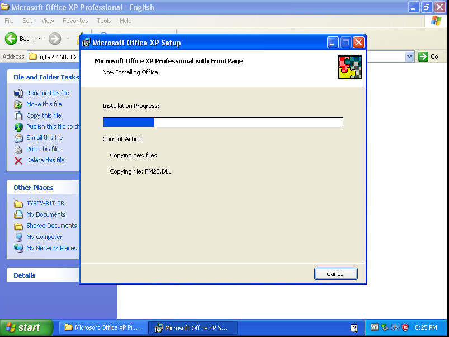The image size is (449, 337).
Task: Click the Print this file printer icon
Action: click(18, 149)
